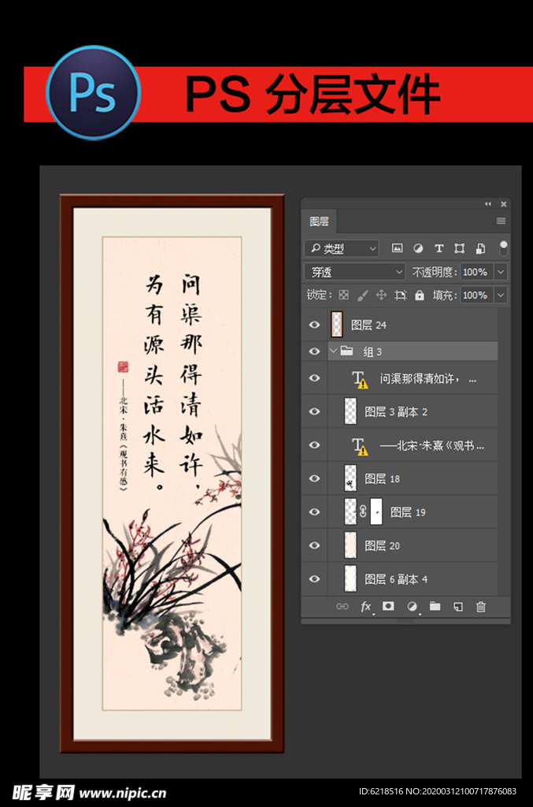This screenshot has height=807, width=533.
Task: Open the Layers panel options menu
Action: 502,221
